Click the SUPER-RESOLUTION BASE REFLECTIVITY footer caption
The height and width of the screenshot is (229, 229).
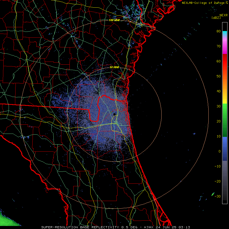tap(115, 227)
